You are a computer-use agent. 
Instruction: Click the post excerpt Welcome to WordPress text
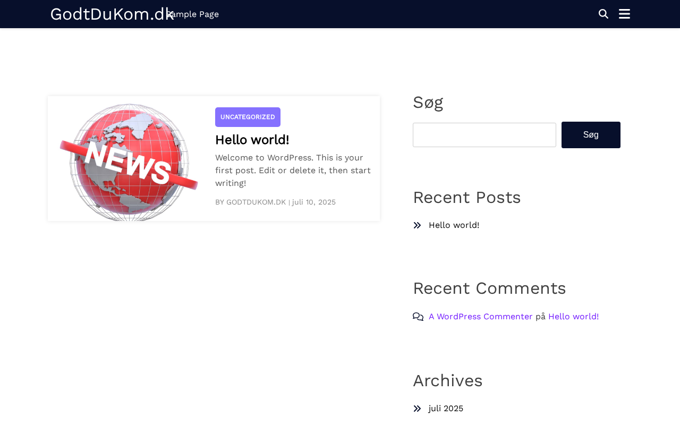pos(293,171)
